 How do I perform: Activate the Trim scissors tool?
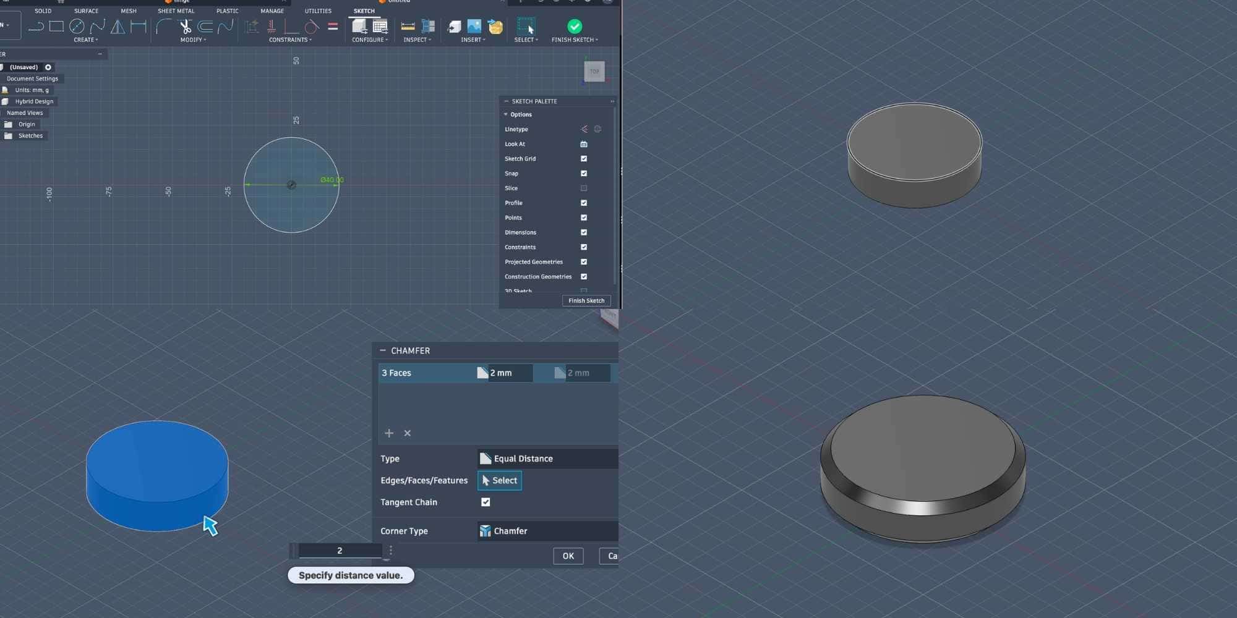[x=185, y=27]
